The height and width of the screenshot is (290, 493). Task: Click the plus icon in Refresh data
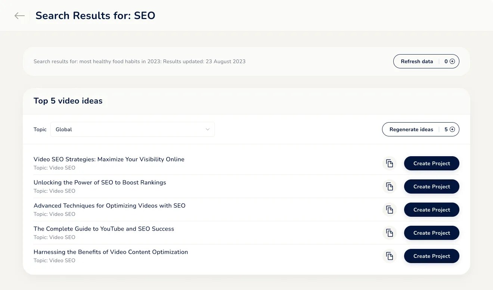point(452,61)
